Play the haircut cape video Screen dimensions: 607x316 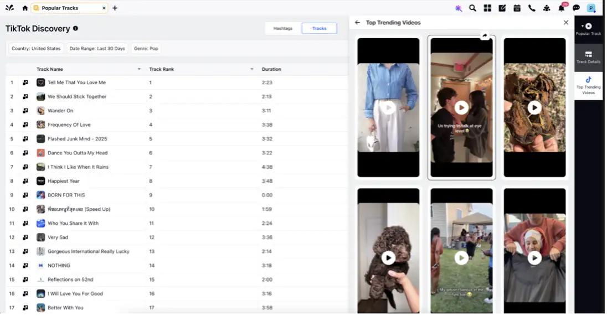coord(534,257)
